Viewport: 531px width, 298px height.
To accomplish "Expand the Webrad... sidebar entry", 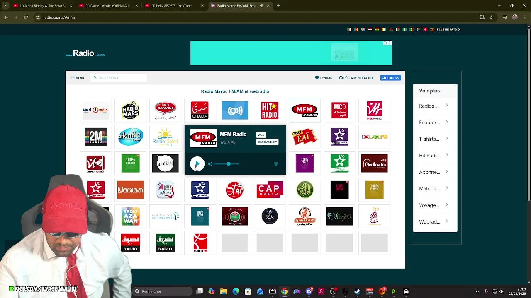I will (x=435, y=222).
